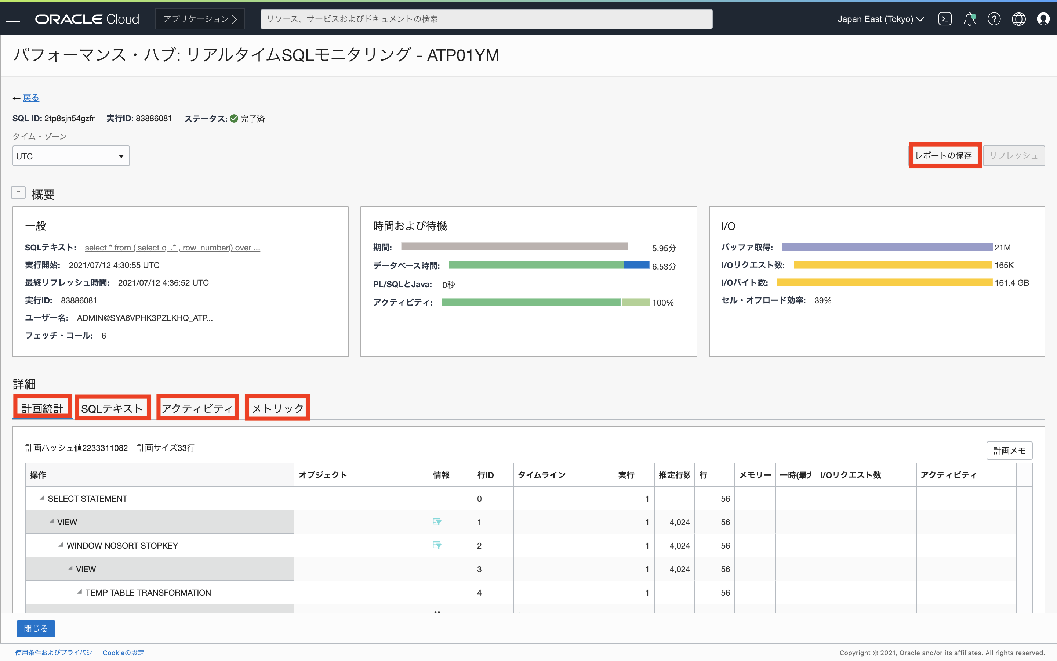Collapse the 概要 section toggle
Screen dimensions: 1057x661
[x=18, y=192]
